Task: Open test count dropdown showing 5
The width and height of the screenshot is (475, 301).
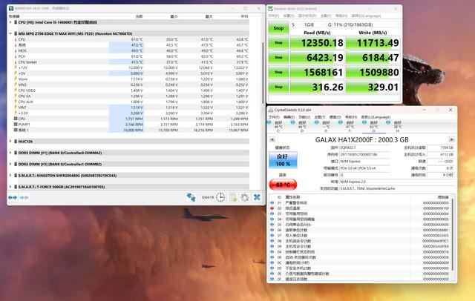Action: (295, 24)
